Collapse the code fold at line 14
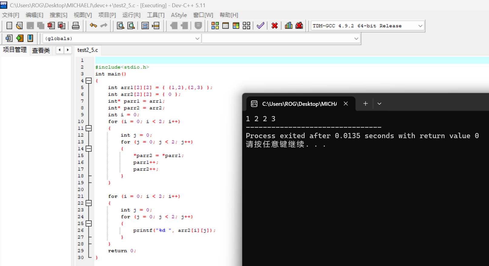Image resolution: width=489 pixels, height=266 pixels. (89, 149)
